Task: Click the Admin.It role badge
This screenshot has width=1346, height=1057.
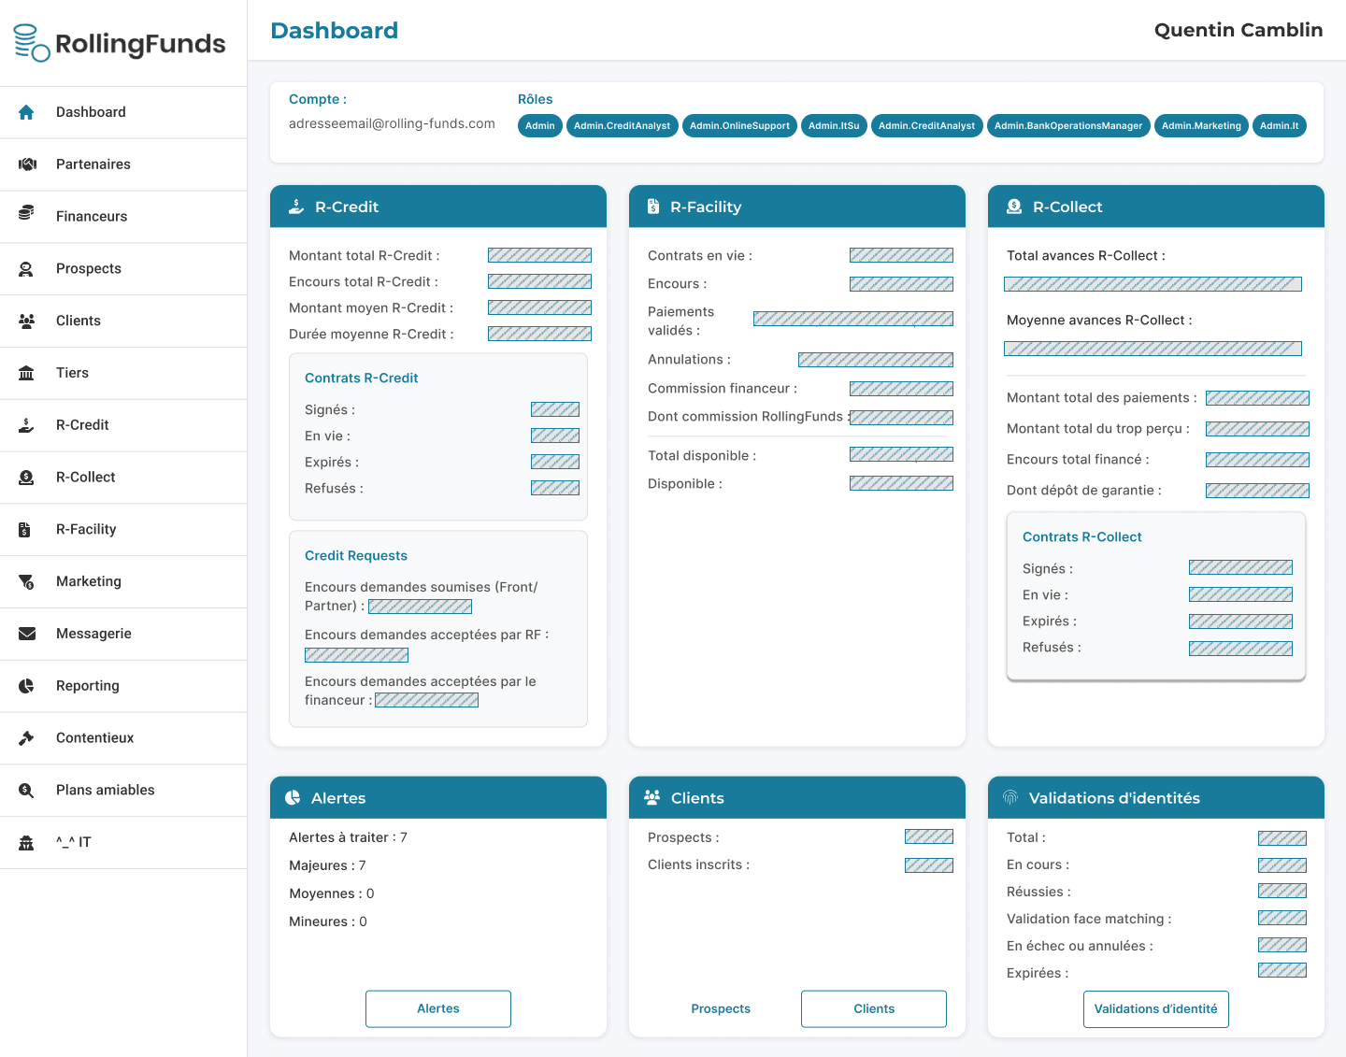Action: coord(1280,125)
